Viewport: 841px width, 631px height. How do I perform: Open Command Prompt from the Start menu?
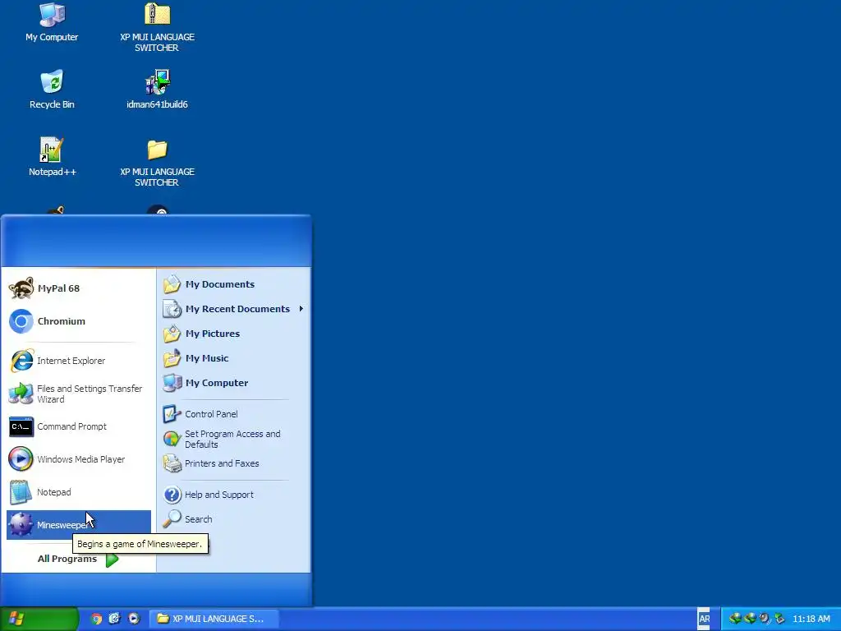click(78, 426)
